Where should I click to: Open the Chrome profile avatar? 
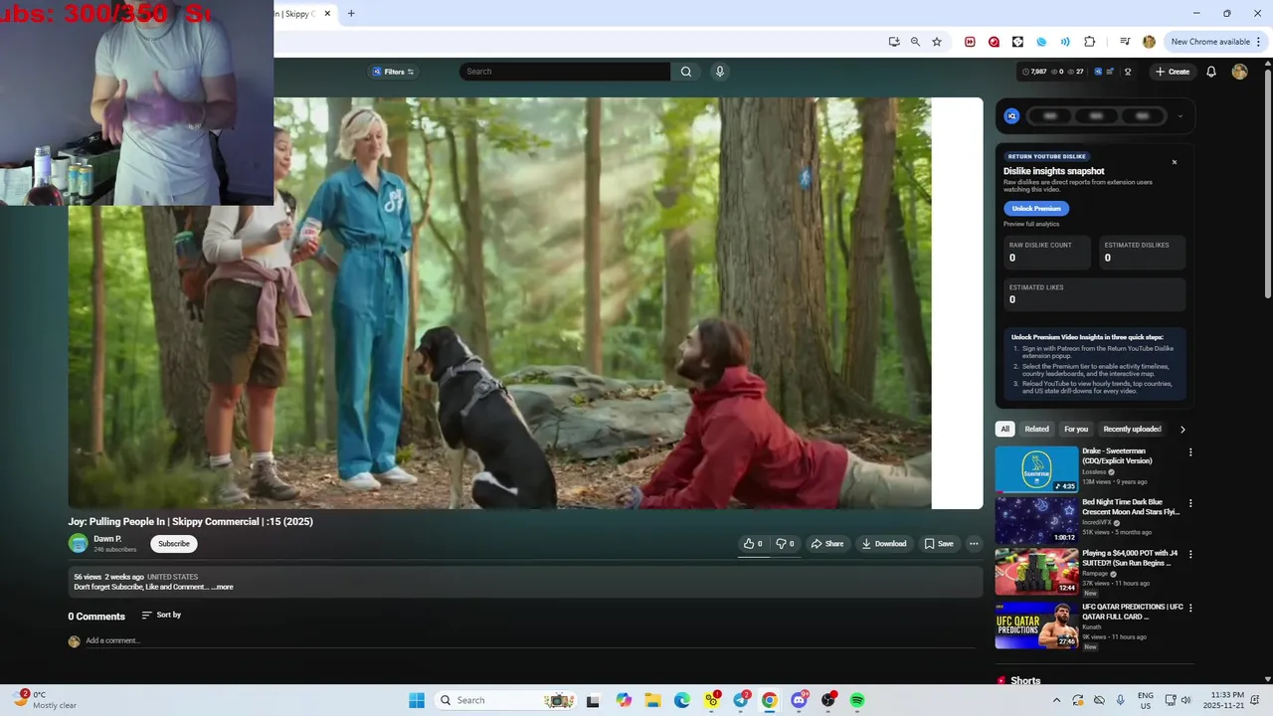[1149, 42]
